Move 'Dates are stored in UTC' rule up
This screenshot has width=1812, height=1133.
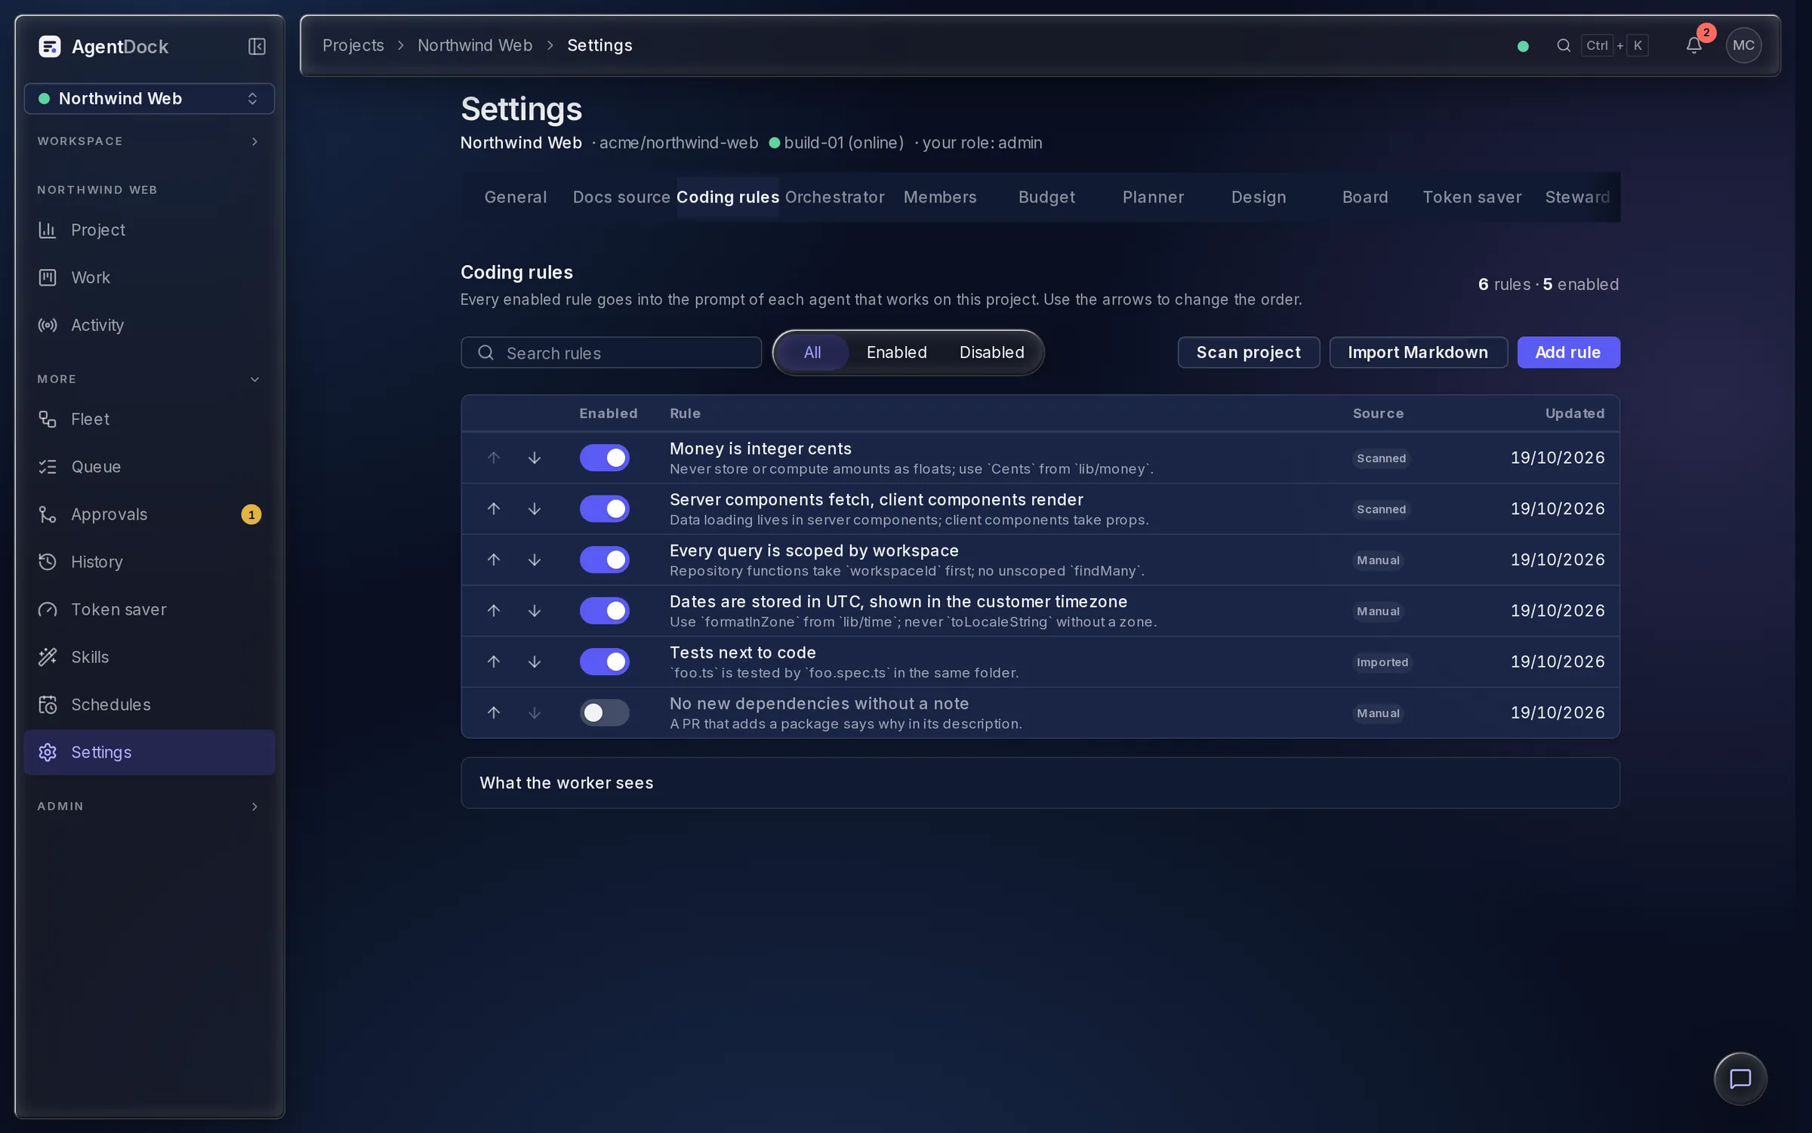click(x=494, y=611)
